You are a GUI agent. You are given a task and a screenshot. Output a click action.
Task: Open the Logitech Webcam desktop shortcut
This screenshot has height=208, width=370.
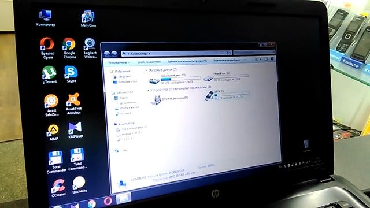[x=90, y=48]
